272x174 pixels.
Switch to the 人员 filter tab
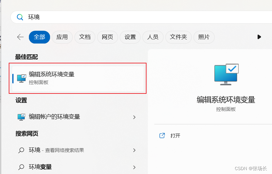click(x=153, y=37)
